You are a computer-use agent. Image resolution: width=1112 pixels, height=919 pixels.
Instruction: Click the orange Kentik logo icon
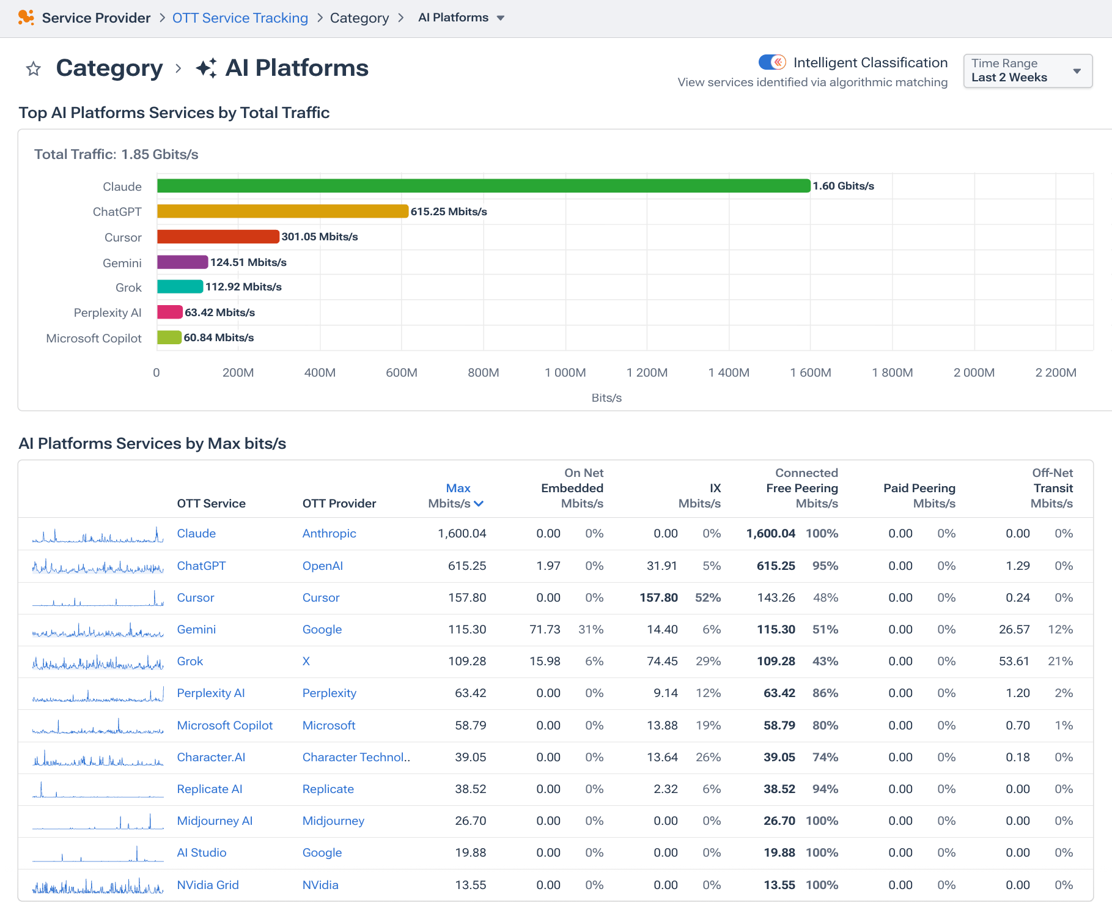(26, 18)
